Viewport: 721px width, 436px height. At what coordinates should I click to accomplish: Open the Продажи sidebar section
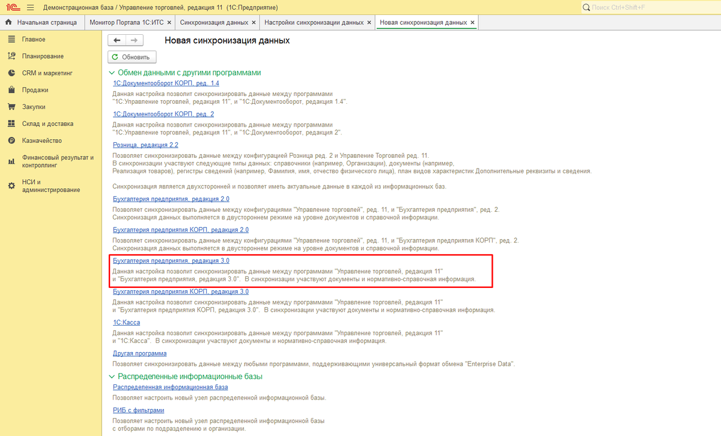coord(35,90)
